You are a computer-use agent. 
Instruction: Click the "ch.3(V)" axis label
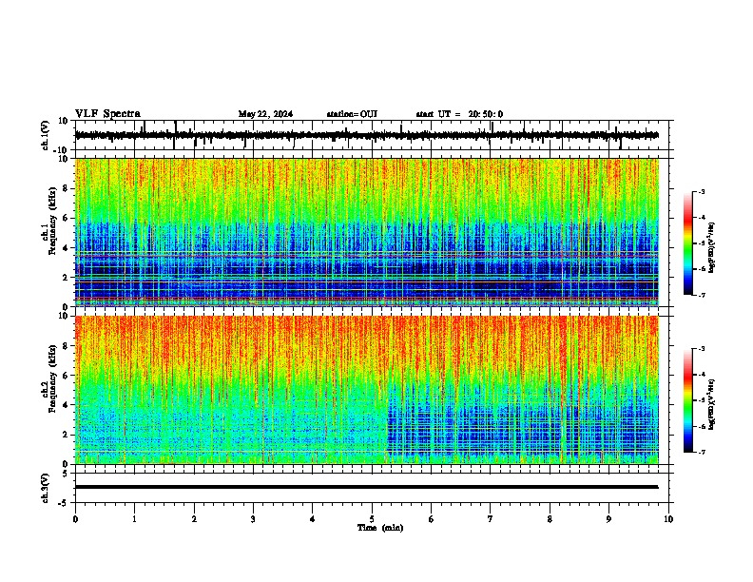tap(46, 488)
